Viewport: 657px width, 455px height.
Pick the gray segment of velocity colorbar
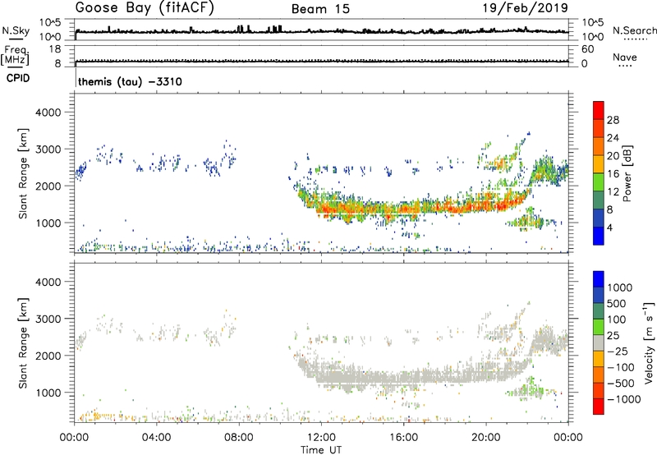coord(599,343)
